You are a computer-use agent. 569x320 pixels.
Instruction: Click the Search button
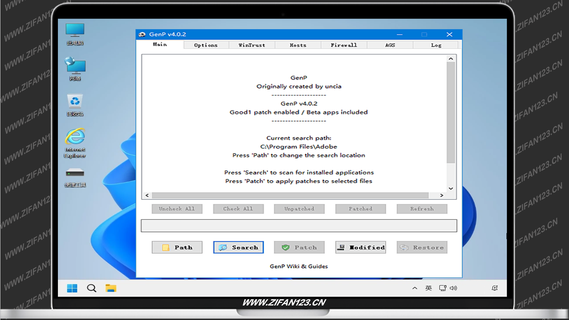(238, 247)
